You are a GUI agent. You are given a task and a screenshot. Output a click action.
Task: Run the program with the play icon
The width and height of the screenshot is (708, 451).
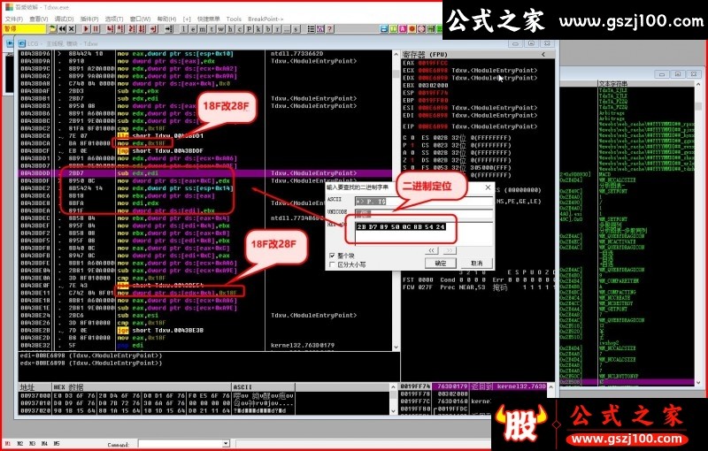coord(86,29)
